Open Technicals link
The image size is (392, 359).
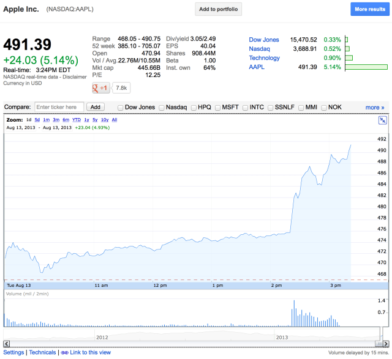click(x=42, y=352)
